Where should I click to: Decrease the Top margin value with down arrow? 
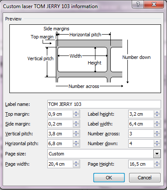tap(76, 116)
